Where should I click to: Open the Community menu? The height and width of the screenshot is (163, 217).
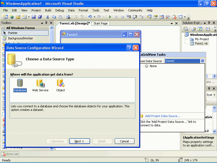pos(135,10)
